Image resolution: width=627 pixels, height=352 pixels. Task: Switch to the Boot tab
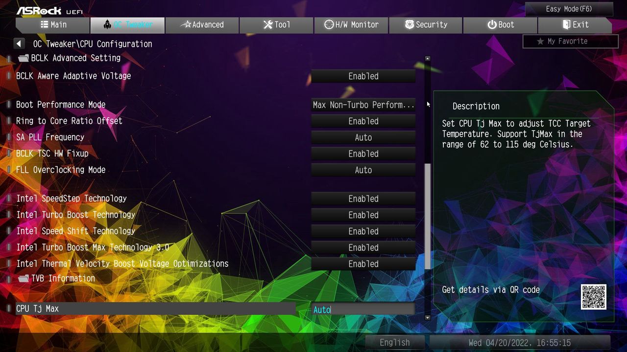500,25
